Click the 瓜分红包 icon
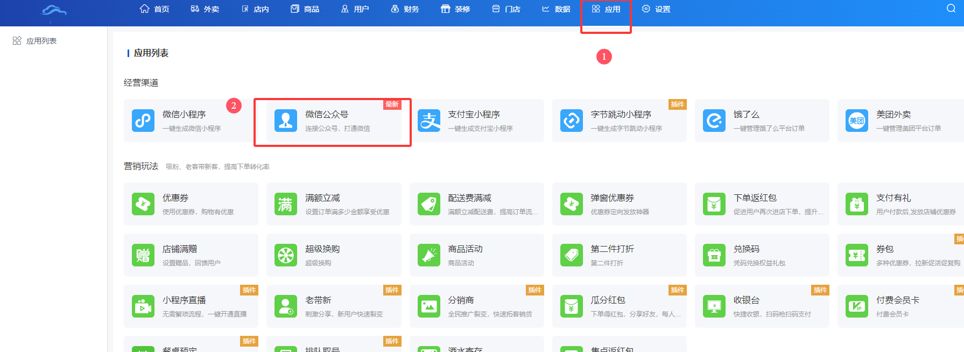This screenshot has height=352, width=964. click(x=572, y=306)
